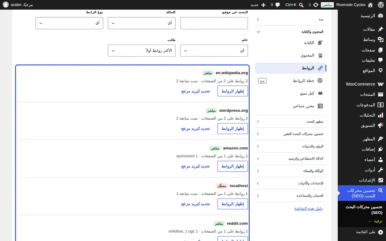This screenshot has width=386, height=241.
Task: Expand تحسين محركات البحث التقني section
Action: point(291,134)
